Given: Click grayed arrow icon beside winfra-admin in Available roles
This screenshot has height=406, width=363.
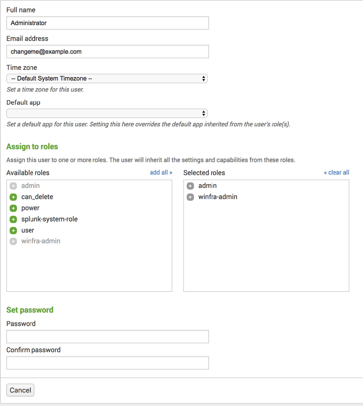Looking at the screenshot, I should coord(13,241).
